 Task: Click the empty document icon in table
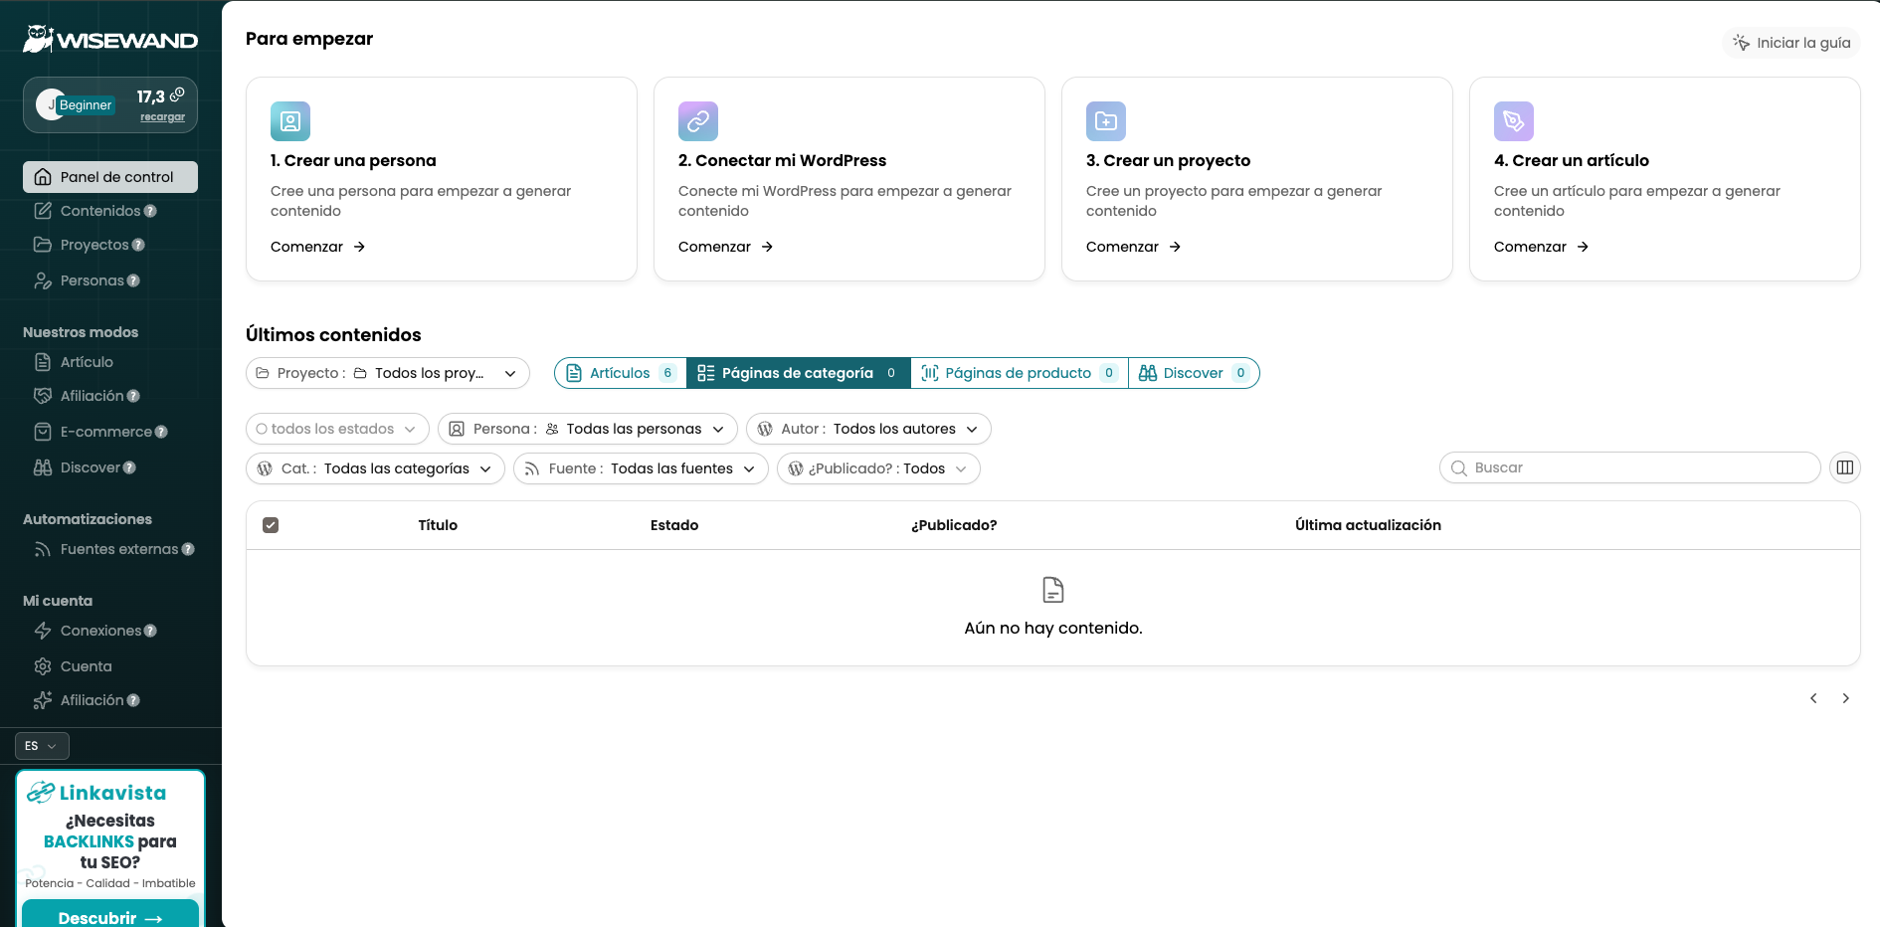pos(1053,590)
